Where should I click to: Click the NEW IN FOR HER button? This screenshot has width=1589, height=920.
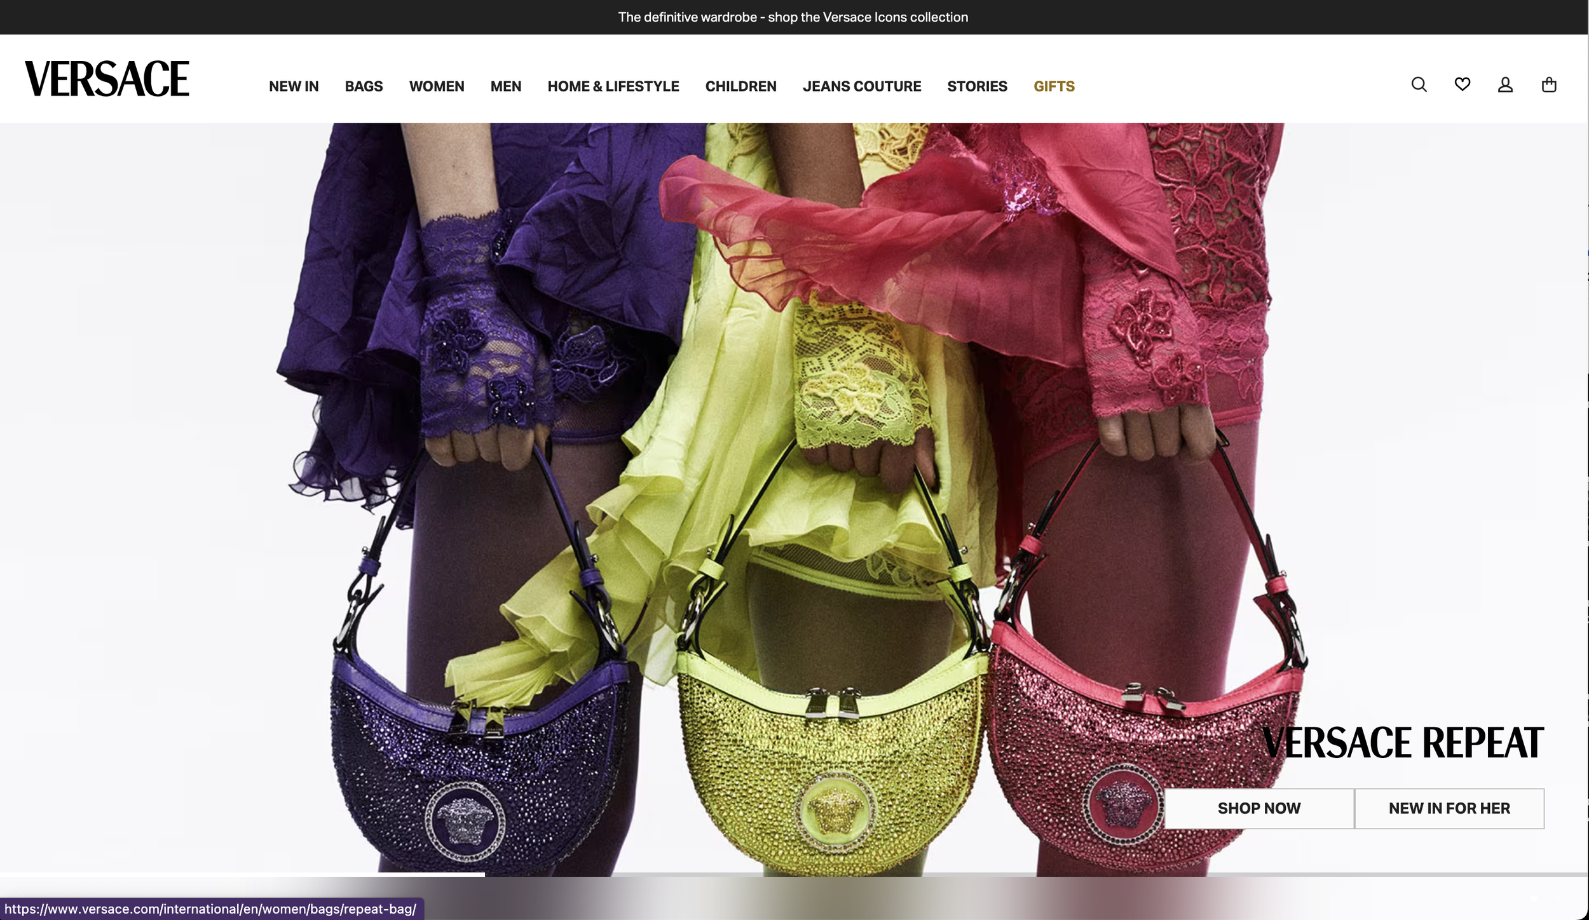[x=1449, y=808]
